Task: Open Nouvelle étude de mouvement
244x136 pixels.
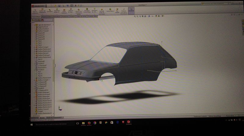Action: [102, 11]
